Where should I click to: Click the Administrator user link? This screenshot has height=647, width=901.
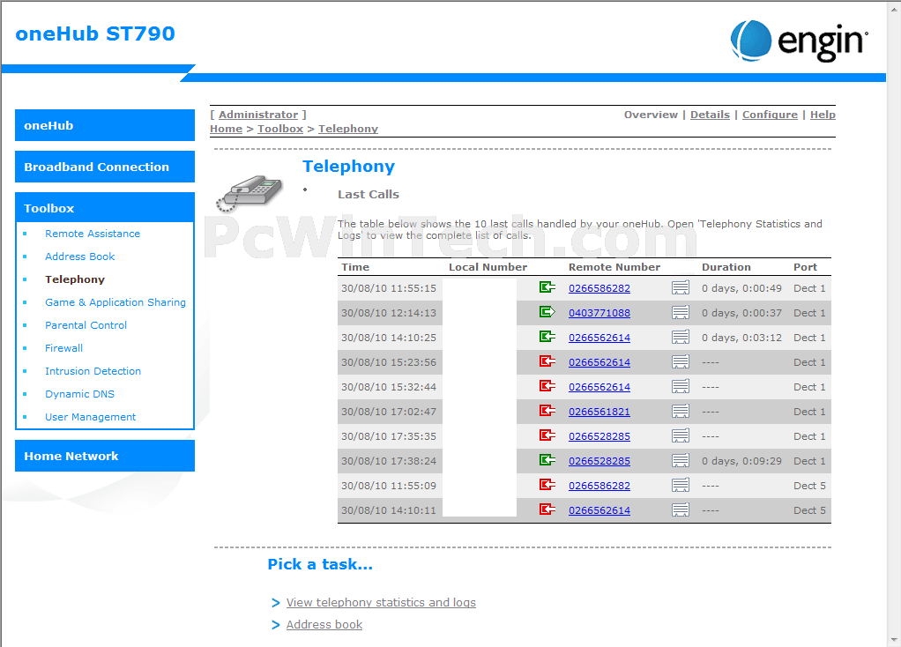pyautogui.click(x=258, y=115)
